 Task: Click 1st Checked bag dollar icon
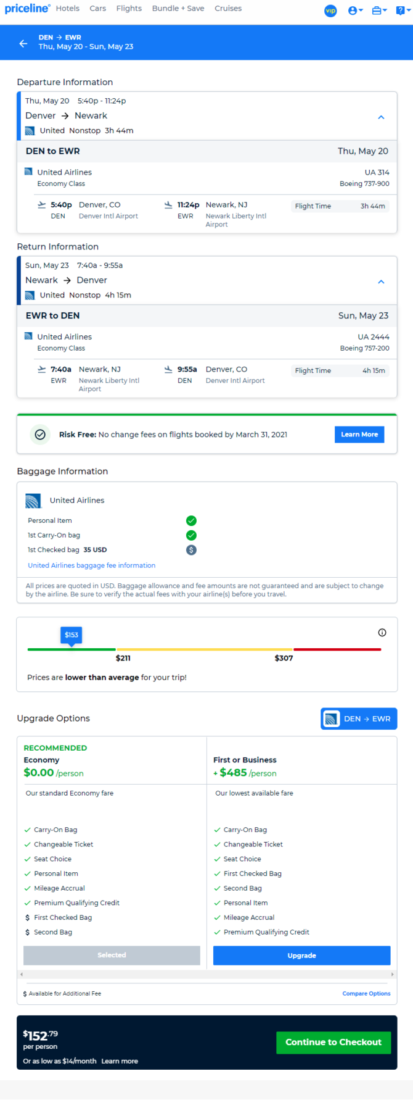coord(191,550)
